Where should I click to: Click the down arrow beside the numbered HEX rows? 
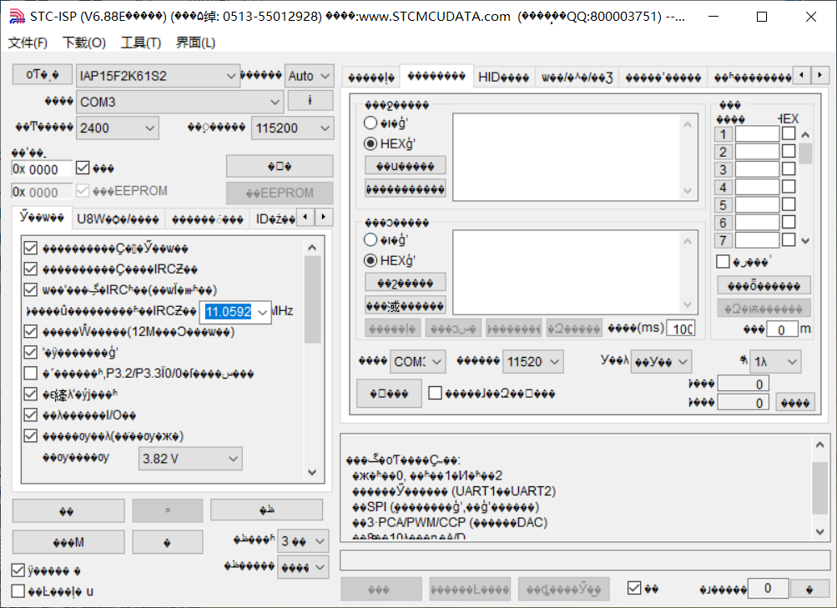[805, 240]
